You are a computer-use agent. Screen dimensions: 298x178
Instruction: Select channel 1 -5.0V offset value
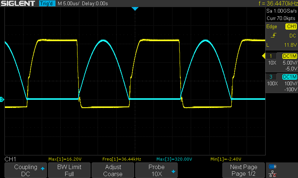pyautogui.click(x=291, y=69)
